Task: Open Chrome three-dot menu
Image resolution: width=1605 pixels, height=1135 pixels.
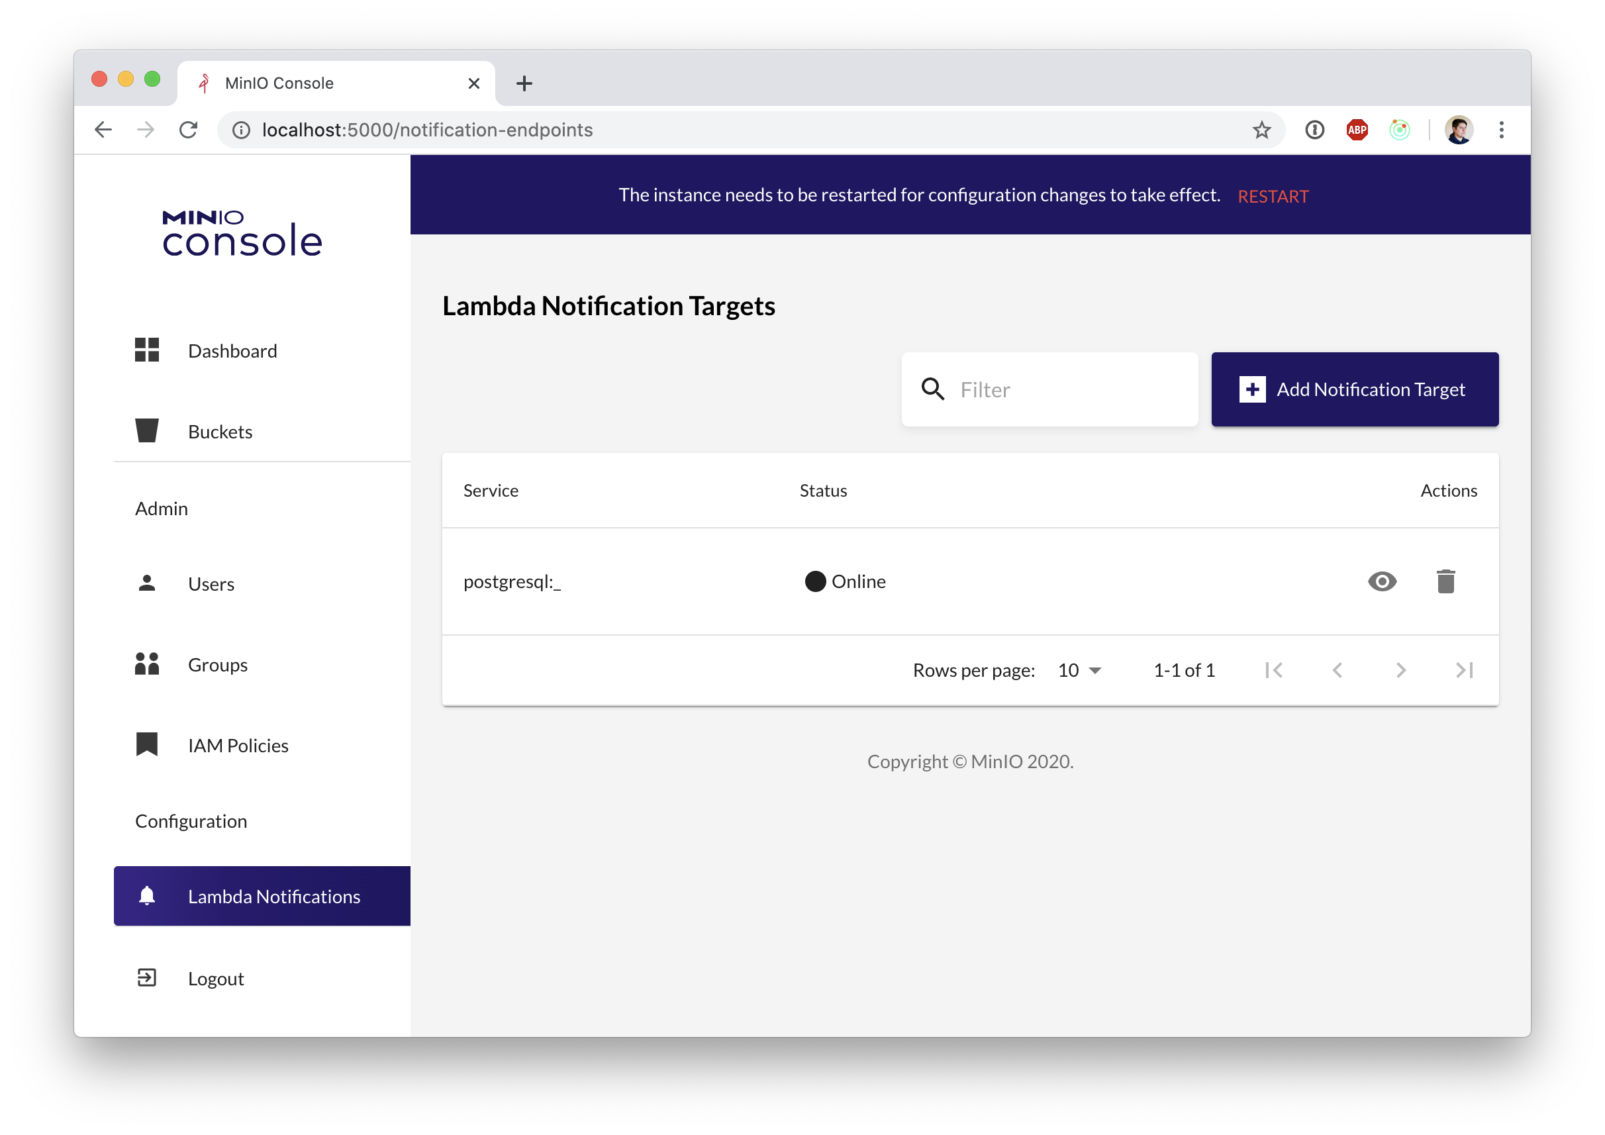Action: click(1501, 129)
